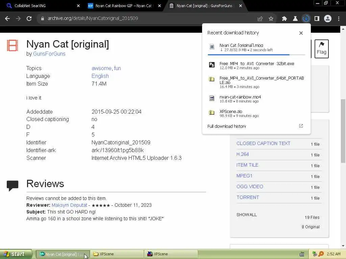Switch to Nyan Cat Rainbow GIF tab
This screenshot has height=259, width=346.
124,6
